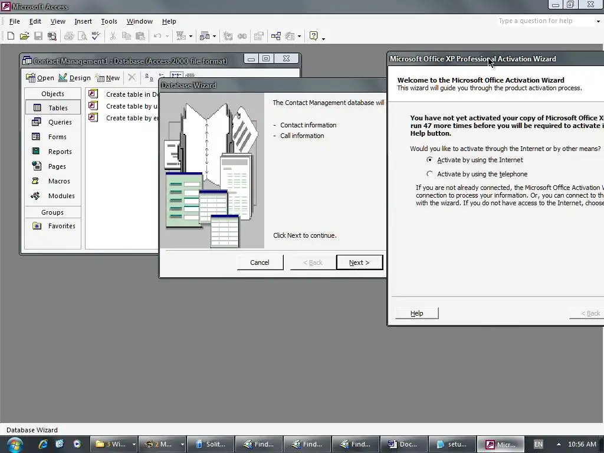The height and width of the screenshot is (453, 604).
Task: Click the Properties toolbar icon
Action: click(259, 36)
